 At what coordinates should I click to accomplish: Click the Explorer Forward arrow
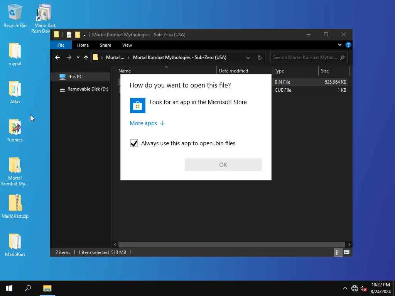(x=69, y=58)
